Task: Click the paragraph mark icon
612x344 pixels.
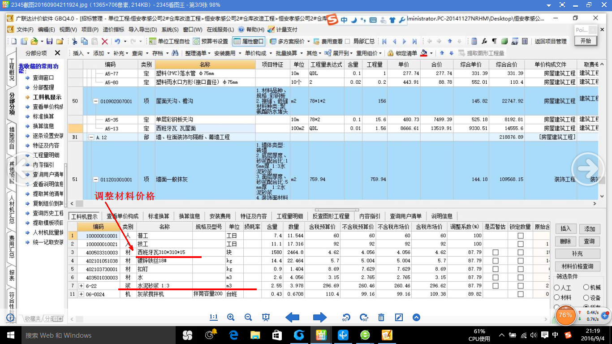Action: click(x=494, y=41)
